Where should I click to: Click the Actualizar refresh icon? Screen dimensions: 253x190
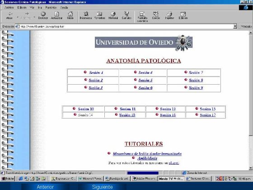pos(56,14)
